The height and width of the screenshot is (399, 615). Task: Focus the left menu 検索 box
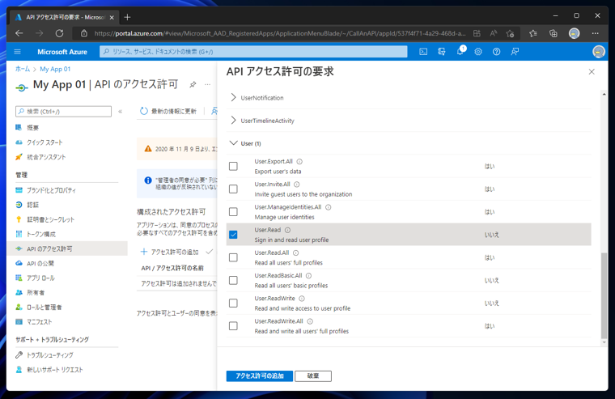point(64,112)
